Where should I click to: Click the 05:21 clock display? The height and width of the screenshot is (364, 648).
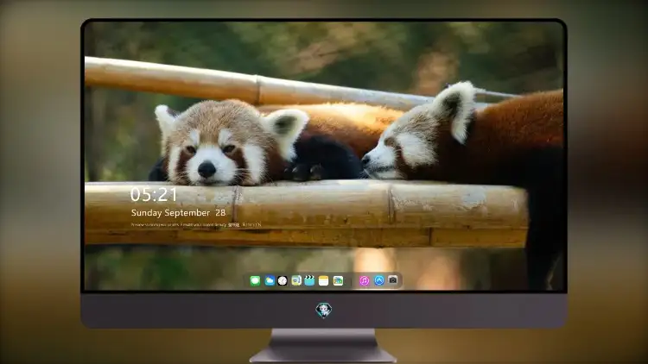pyautogui.click(x=154, y=194)
